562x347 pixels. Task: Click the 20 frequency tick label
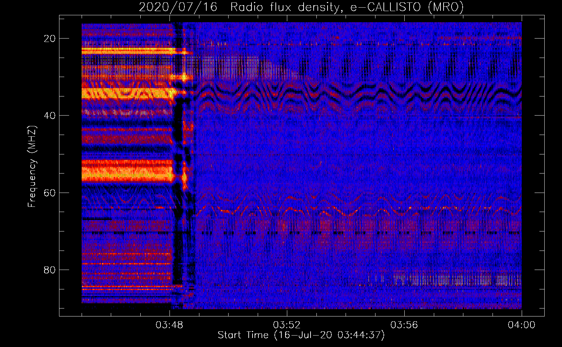tap(50, 39)
